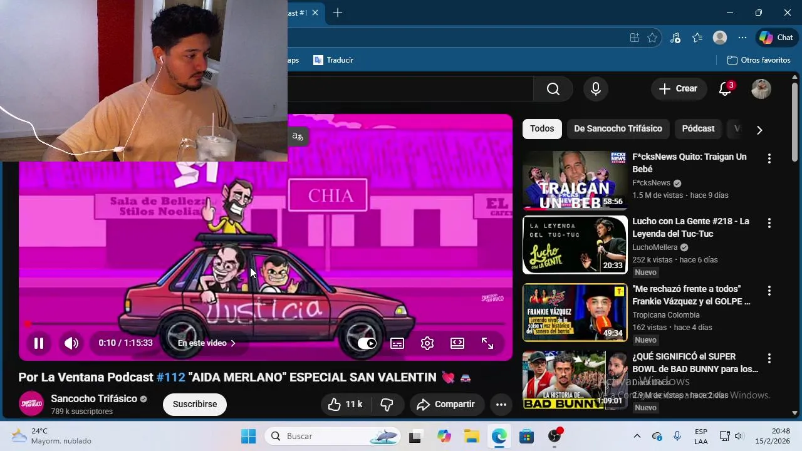Screen dimensions: 802x451
Task: Add page to favorites star icon
Action: (652, 38)
